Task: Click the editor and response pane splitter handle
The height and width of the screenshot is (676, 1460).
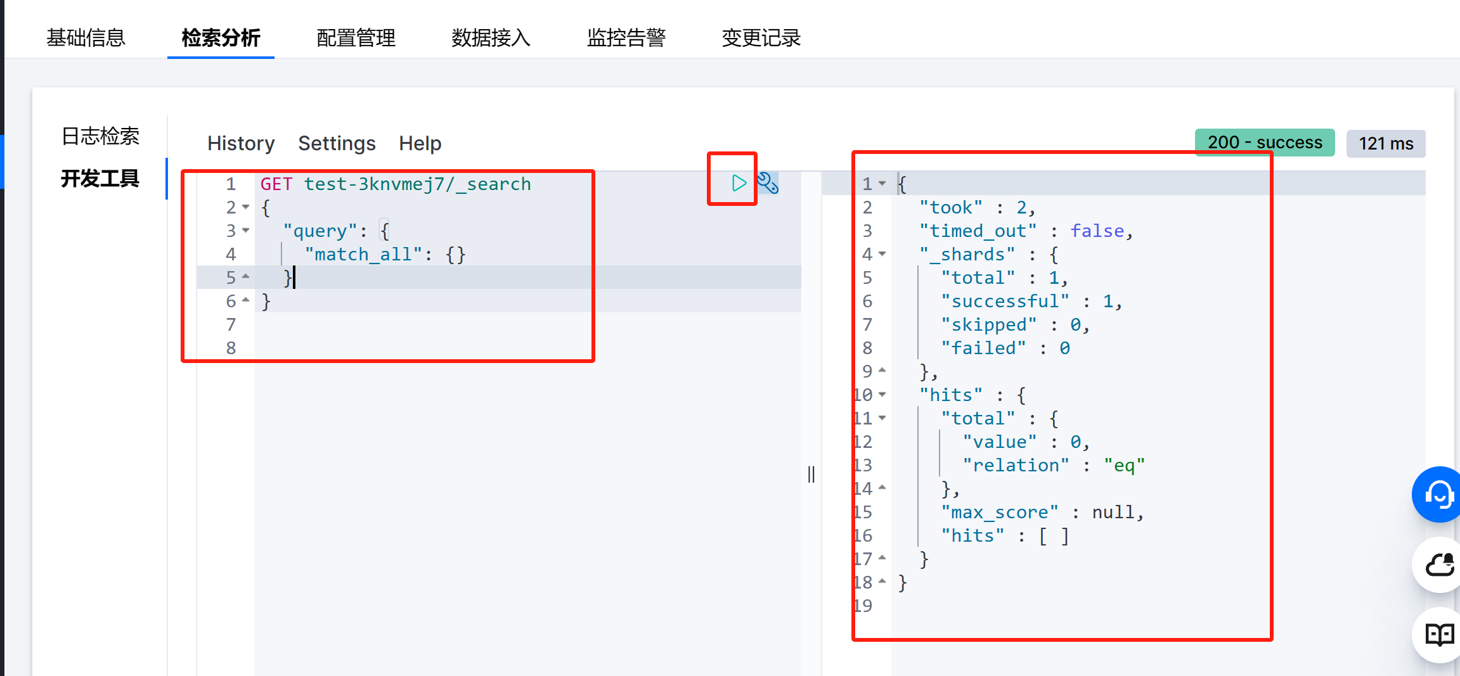Action: [811, 474]
